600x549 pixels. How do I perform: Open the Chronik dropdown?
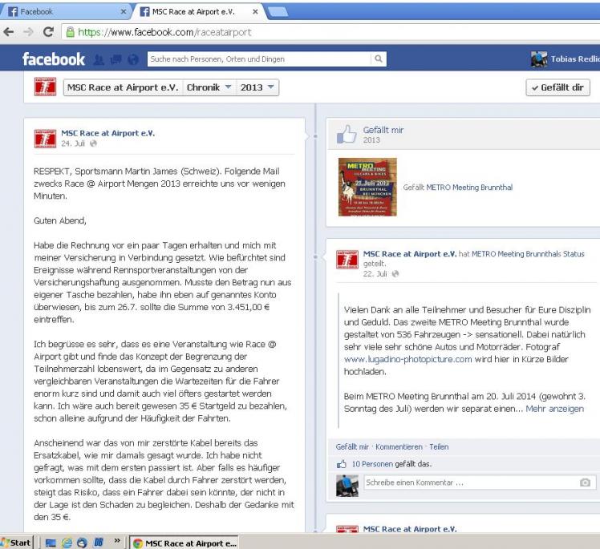coord(209,87)
